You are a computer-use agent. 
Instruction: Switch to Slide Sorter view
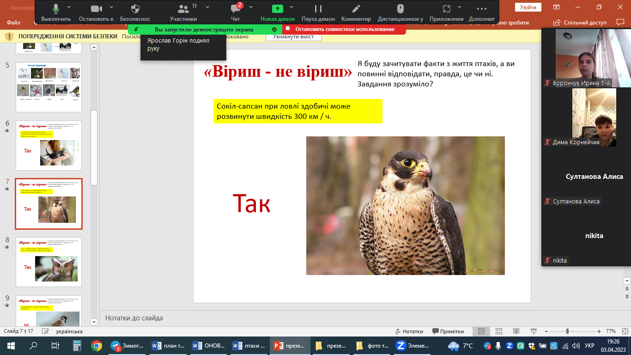click(x=498, y=331)
